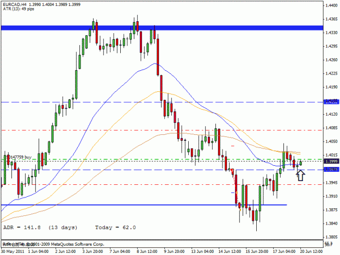Viewport: 340px width, 255px height.
Task: Click the 1.3840 price axis label
Action: tap(331, 223)
